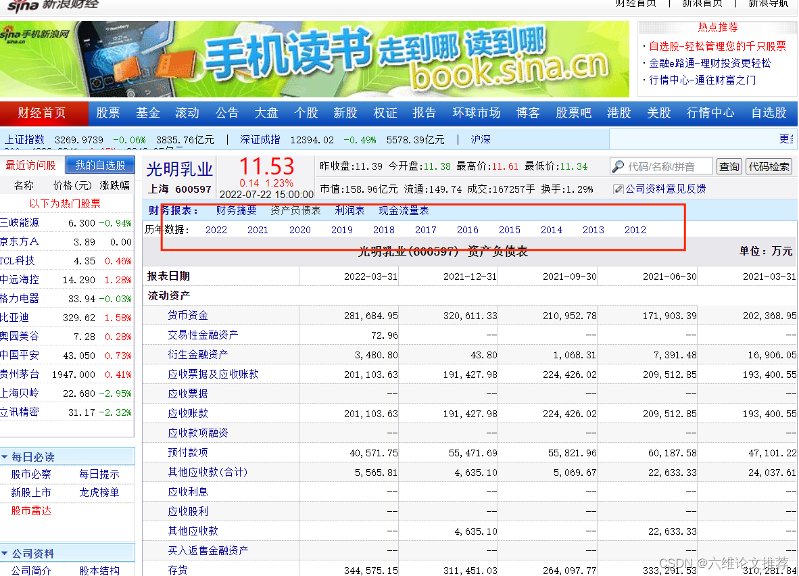The image size is (799, 576).
Task: Open 行情中心 in the navigation bar
Action: (711, 113)
